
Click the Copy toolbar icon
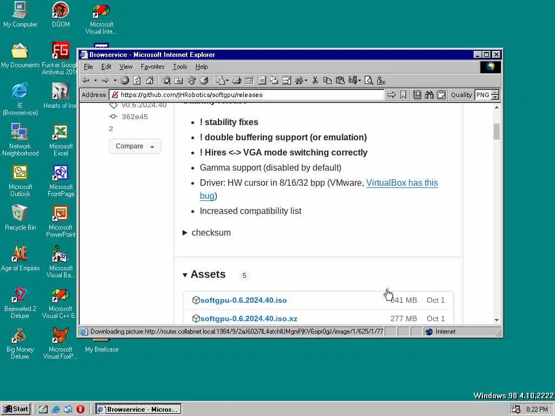(x=327, y=81)
